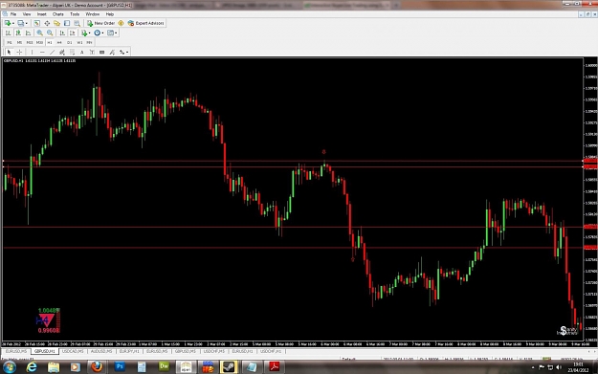
Task: Toggle Expert Advisors on or off
Action: coord(146,23)
